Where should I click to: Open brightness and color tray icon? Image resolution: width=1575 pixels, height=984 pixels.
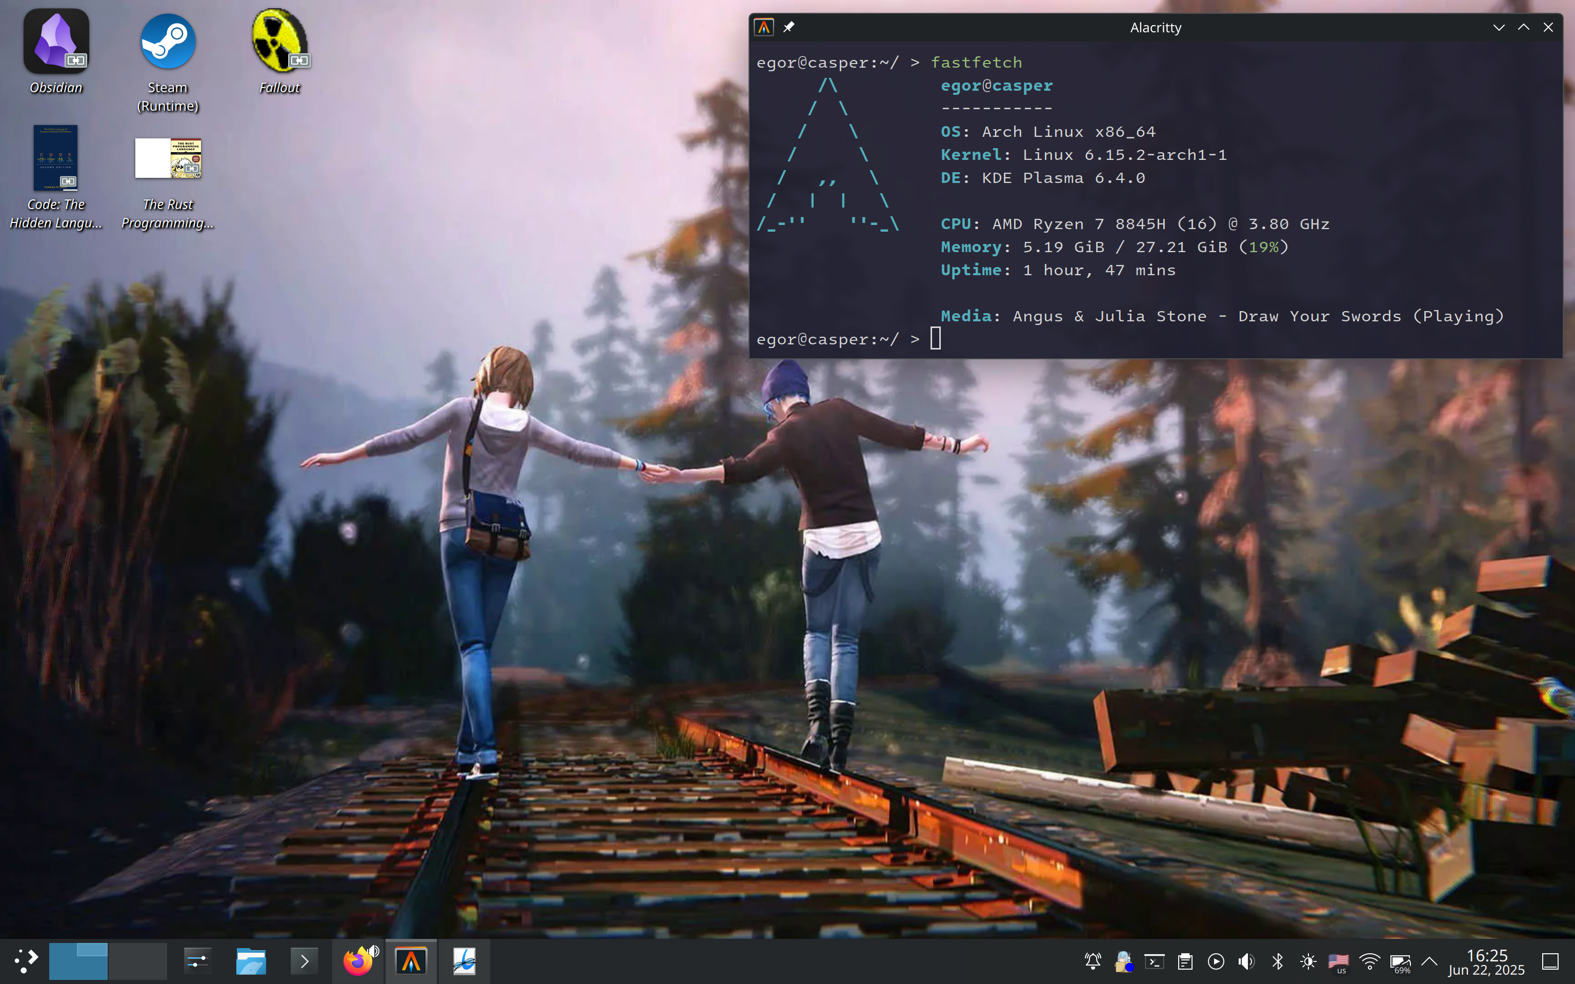[1308, 961]
